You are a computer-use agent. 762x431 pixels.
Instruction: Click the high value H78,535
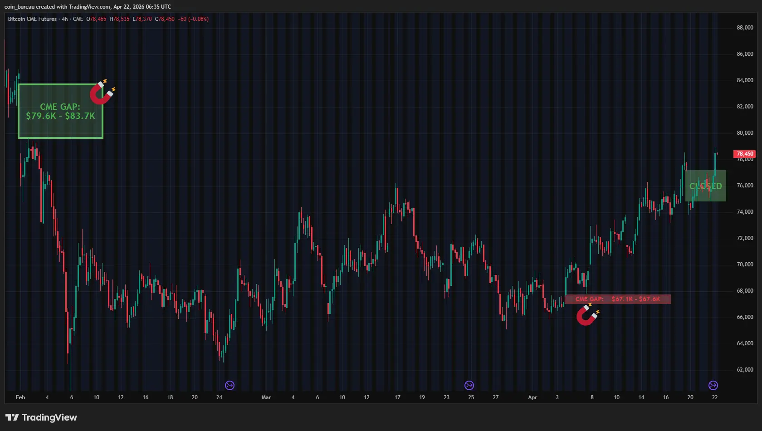pyautogui.click(x=119, y=19)
